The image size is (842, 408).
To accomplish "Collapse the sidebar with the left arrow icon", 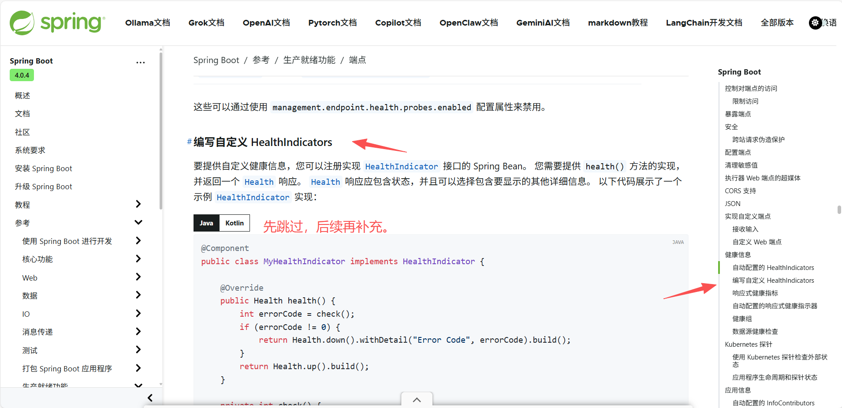I will click(x=150, y=398).
